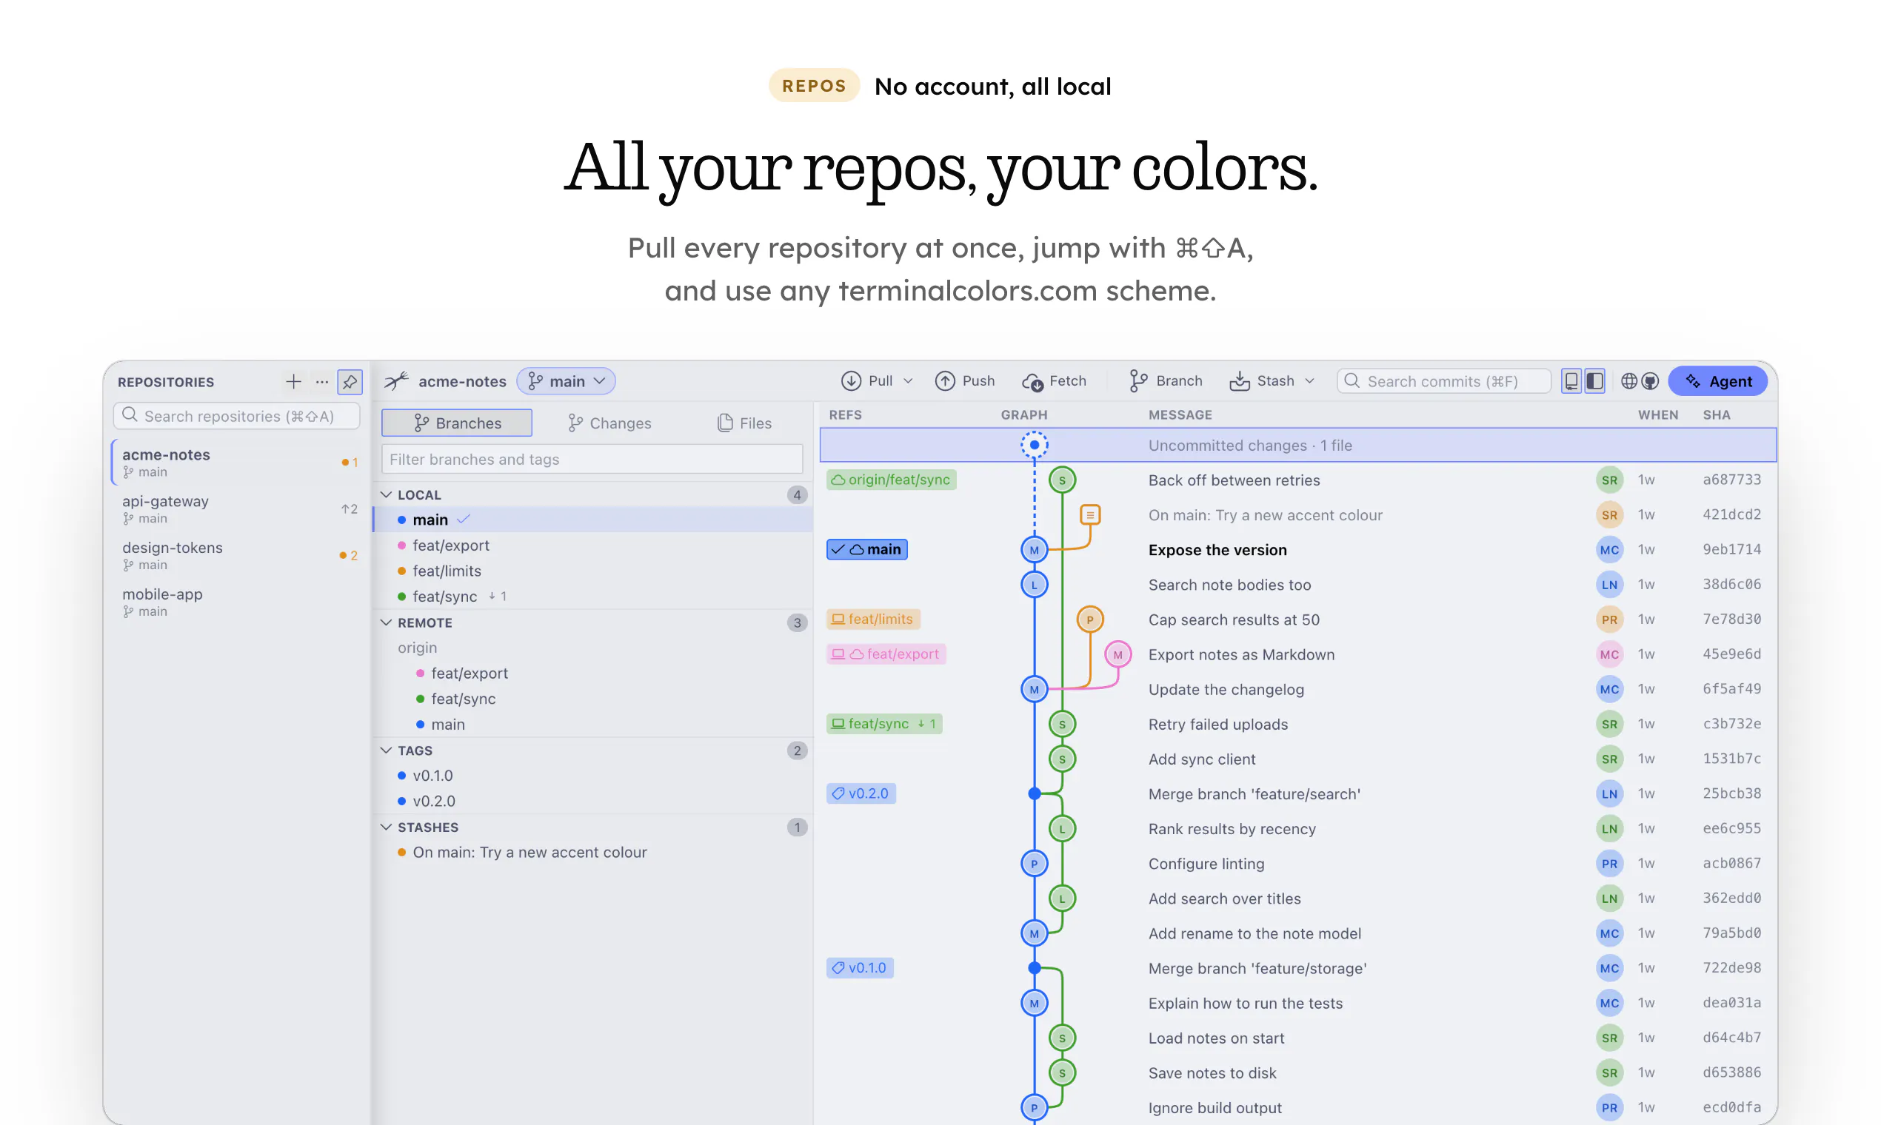Select commit 'Expose the version'
The height and width of the screenshot is (1125, 1881).
[x=1297, y=550]
